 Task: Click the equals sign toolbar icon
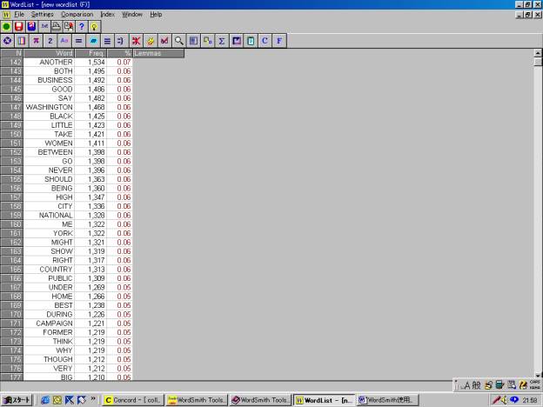(x=78, y=41)
